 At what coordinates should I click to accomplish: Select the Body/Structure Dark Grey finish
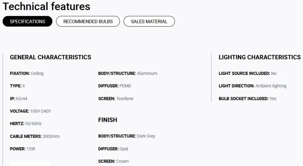[127, 136]
